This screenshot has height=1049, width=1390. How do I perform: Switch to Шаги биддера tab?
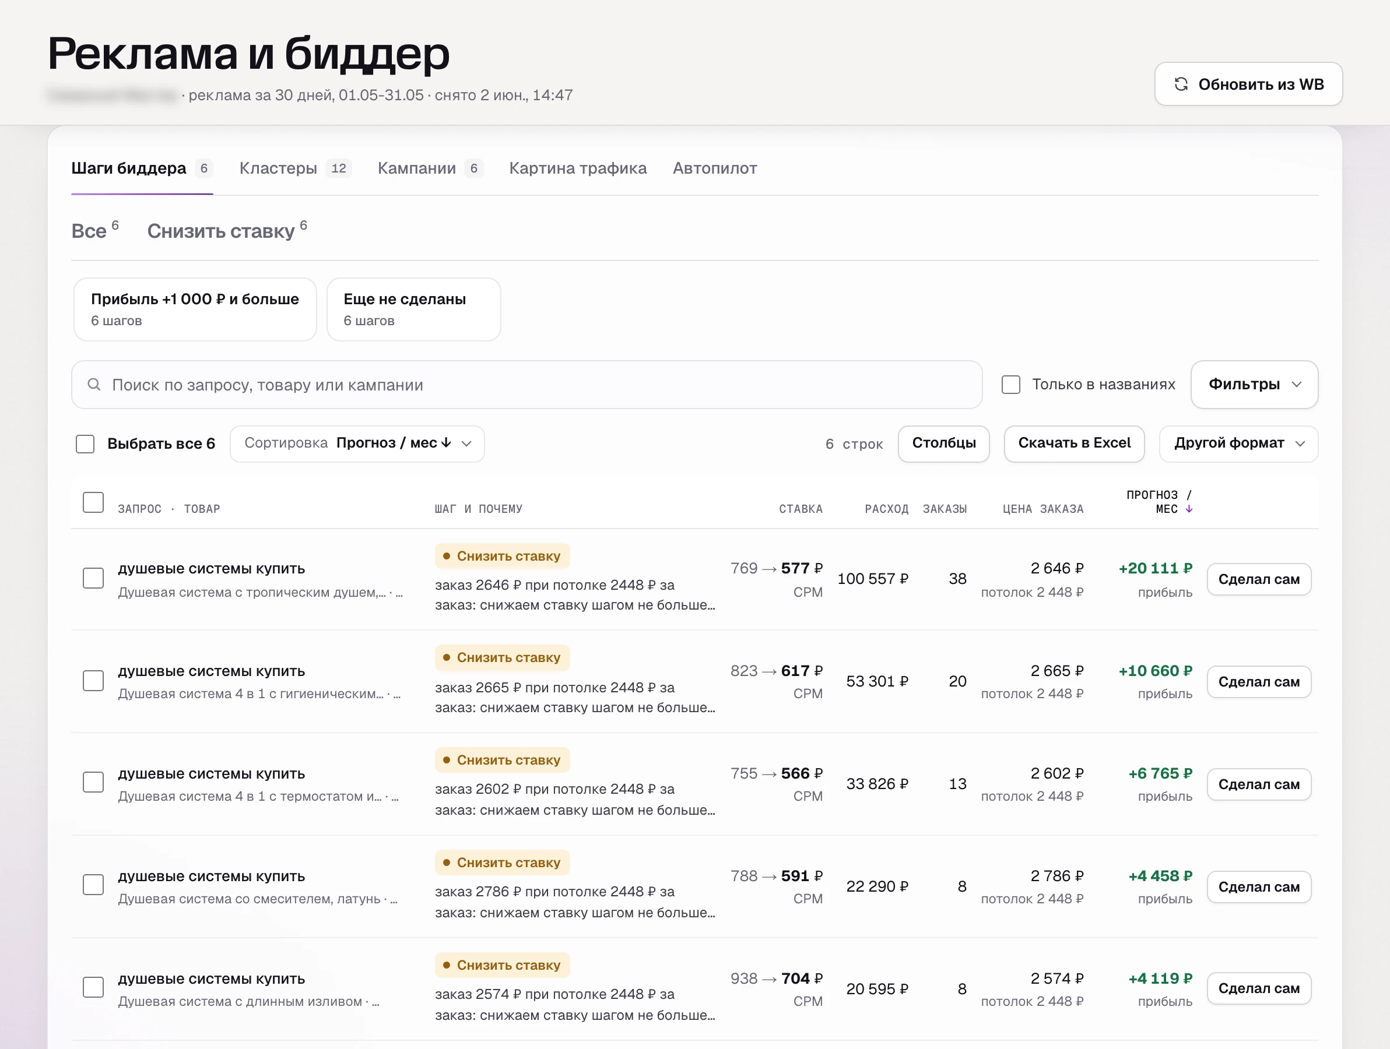tap(142, 168)
